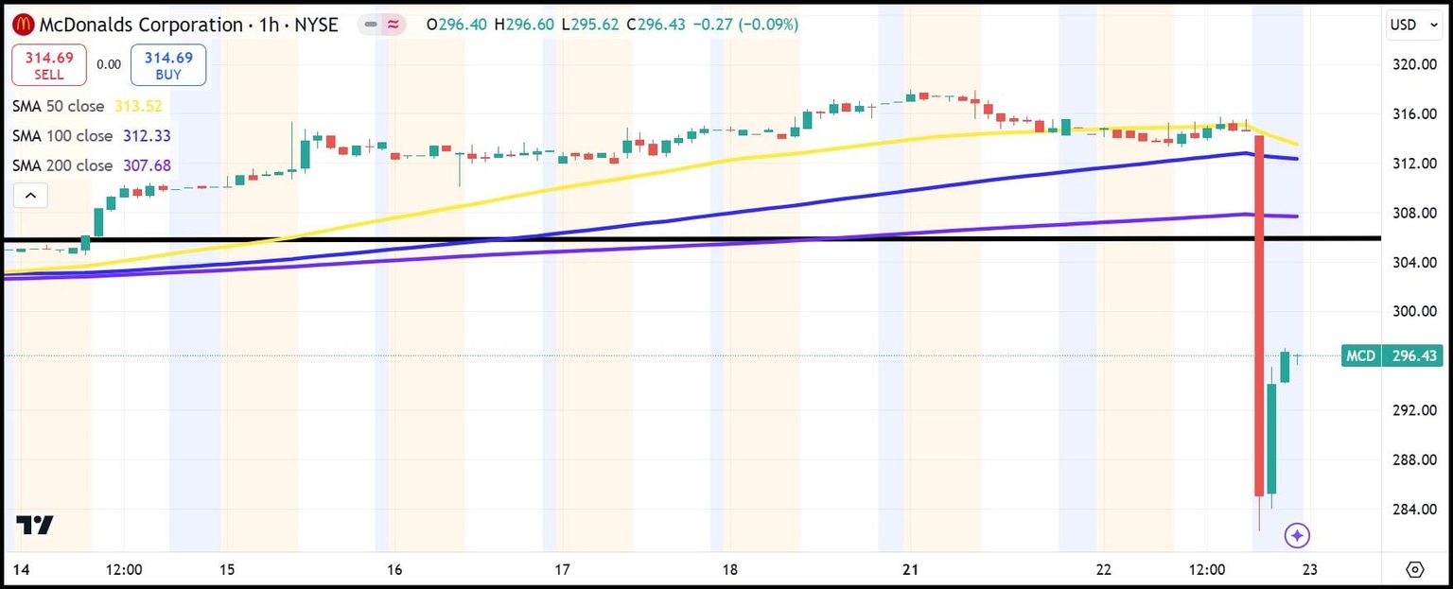Click the 308.00 price axis label
Viewport: 1453px width, 589px height.
(x=1415, y=213)
